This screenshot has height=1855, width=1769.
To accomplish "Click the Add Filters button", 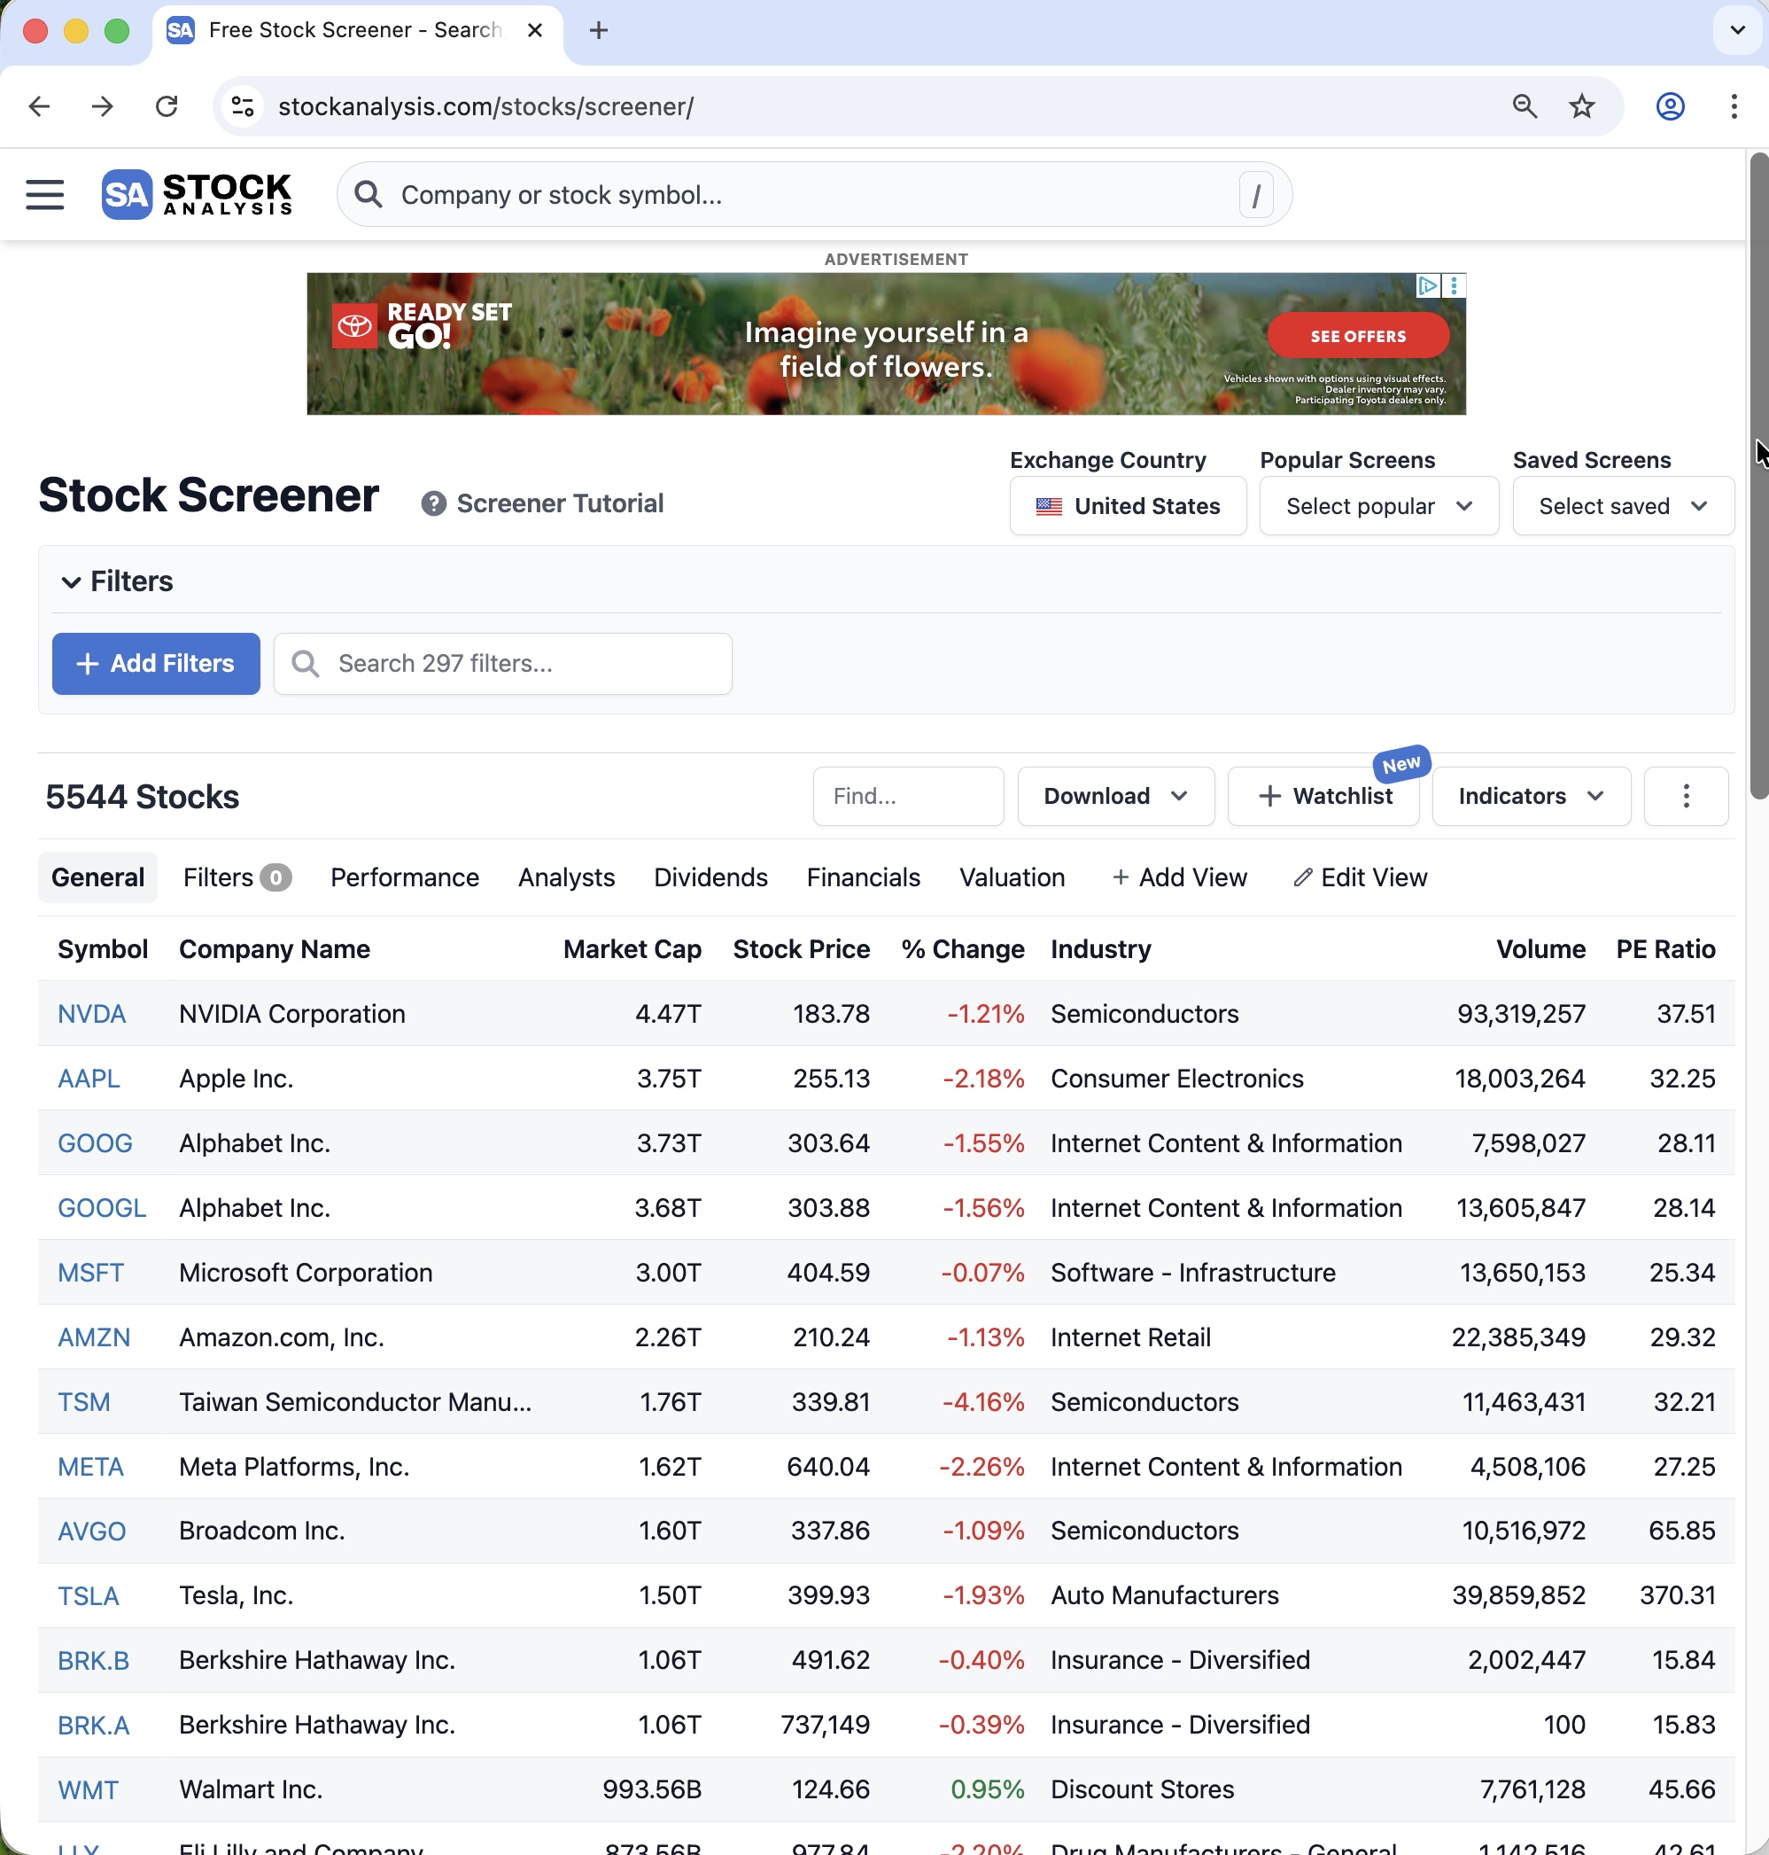I will tap(156, 663).
